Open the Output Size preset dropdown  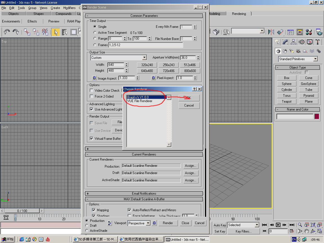145,58
